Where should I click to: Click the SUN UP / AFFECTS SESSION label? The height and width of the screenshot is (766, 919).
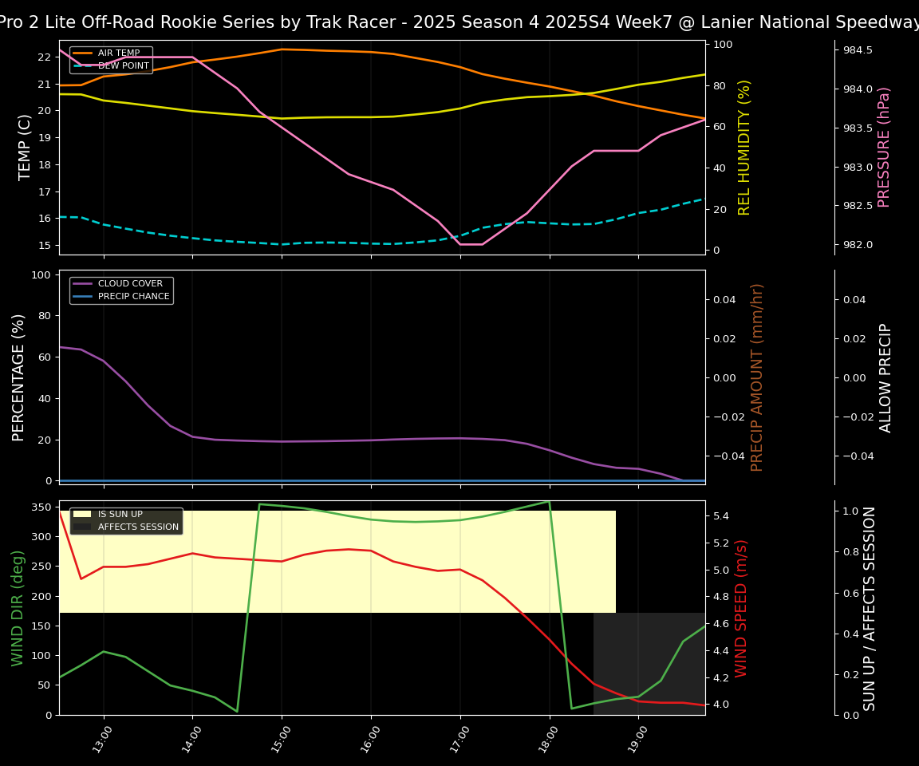tap(870, 607)
